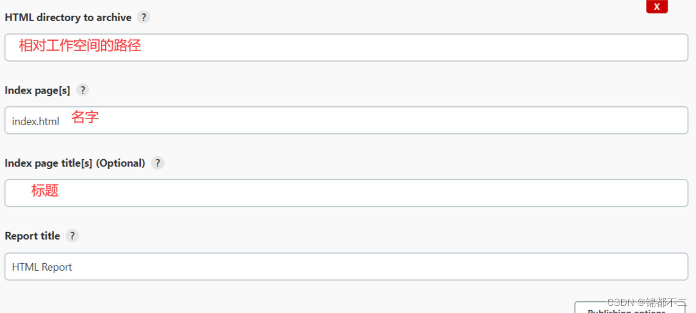Click the 'Report title' label
Screen dimensions: 696x313
click(x=32, y=236)
